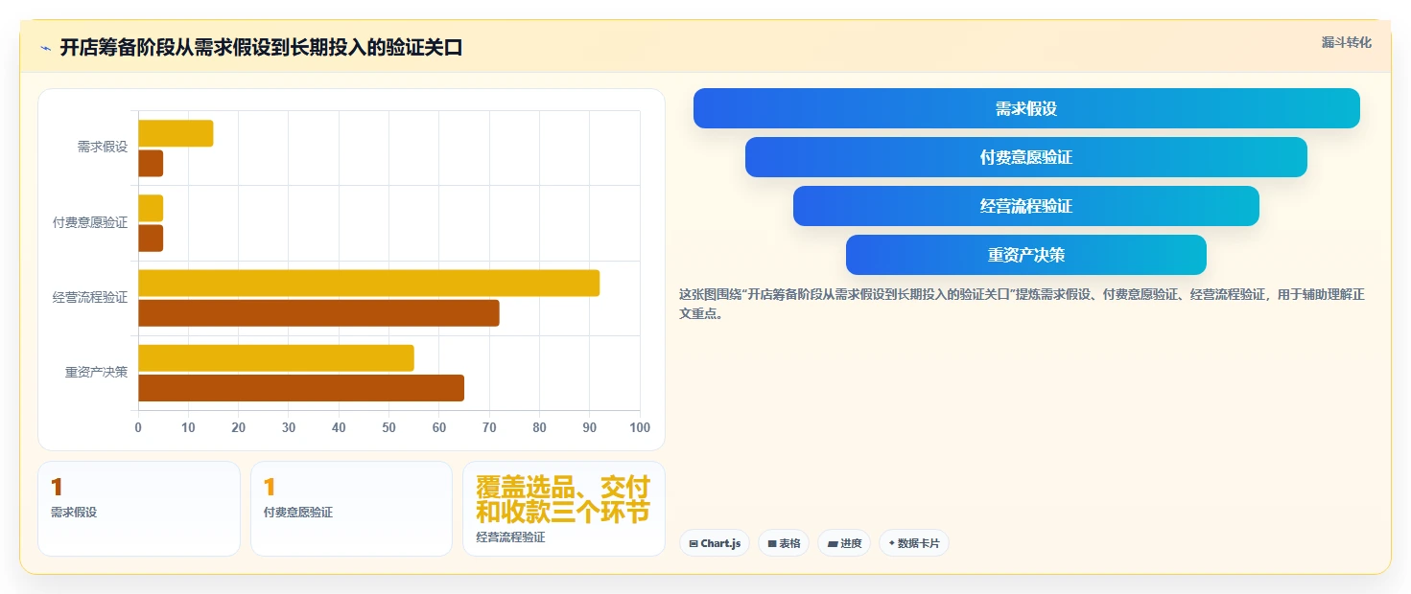
Task: Click the 需求假设 axis label in chart
Action: point(103,148)
